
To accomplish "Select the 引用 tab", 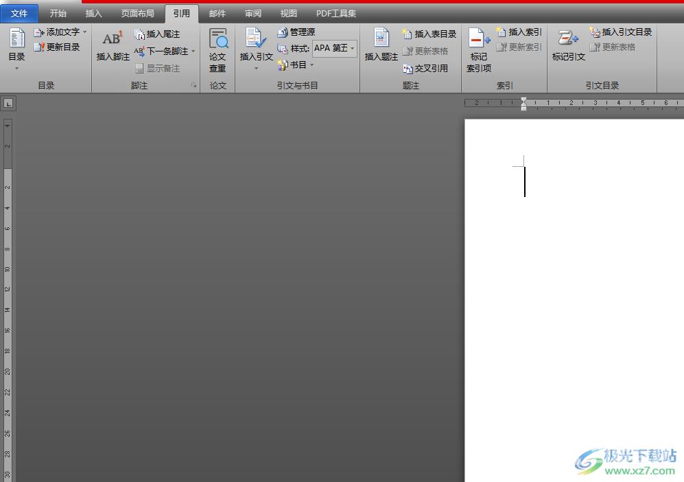I will [x=182, y=14].
